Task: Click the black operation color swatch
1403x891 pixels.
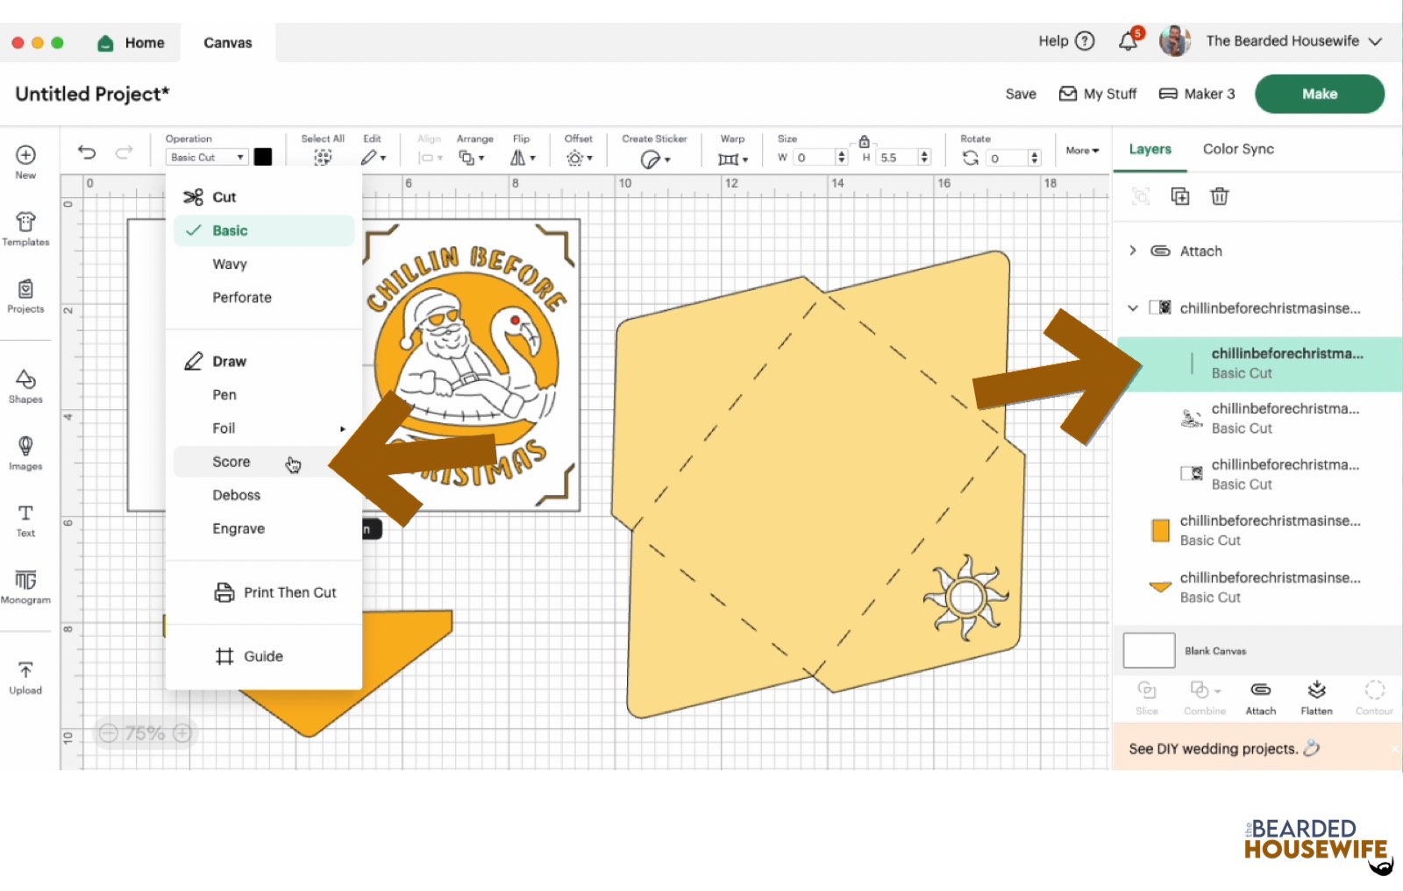Action: 263,157
